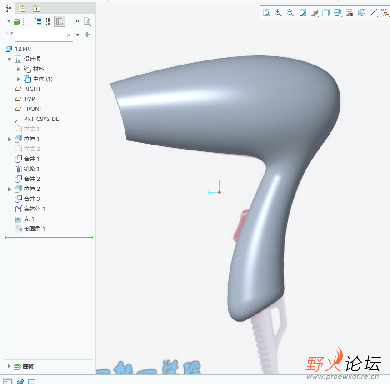The height and width of the screenshot is (384, 390).
Task: Expand the 主体 (1) node
Action: tap(19, 79)
